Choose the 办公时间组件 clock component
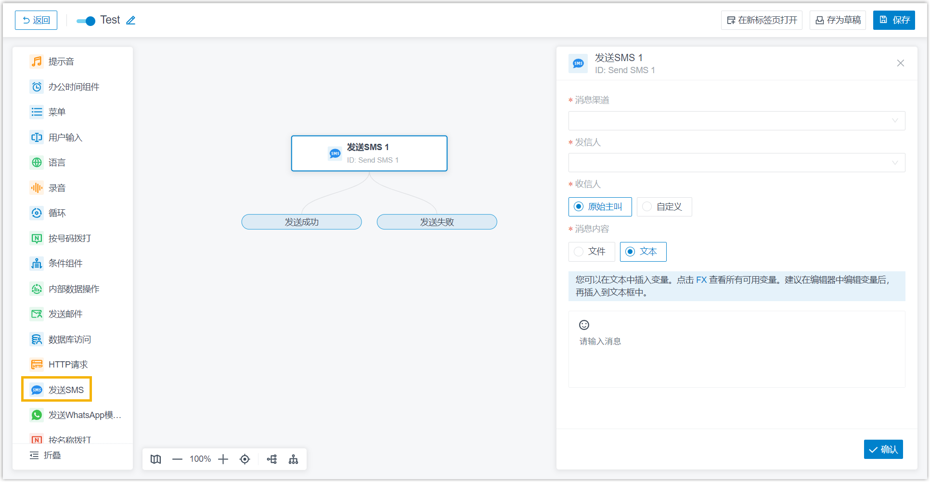This screenshot has width=930, height=482. (x=37, y=87)
